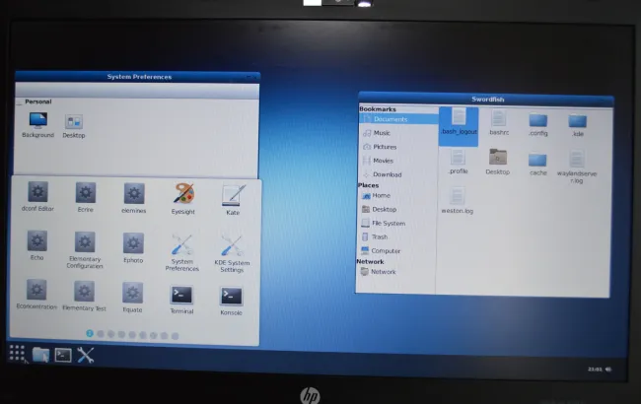Launch Echo from the app grid
This screenshot has width=641, height=404.
[36, 245]
